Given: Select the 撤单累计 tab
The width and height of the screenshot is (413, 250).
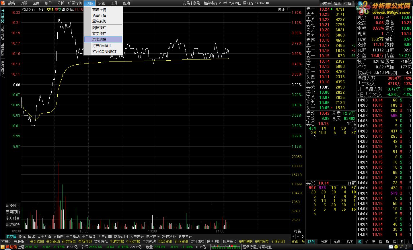Looking at the screenshot, I should coord(185,236).
